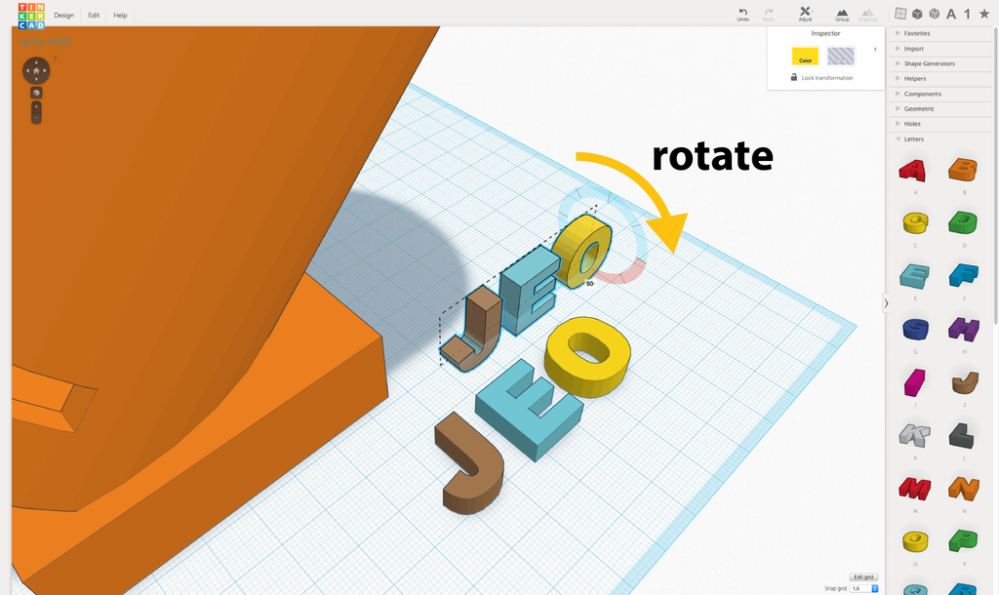Pick the blue letter F shape

(963, 275)
